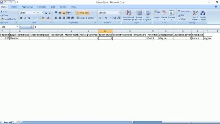Select the Copy command
This screenshot has height=124, width=220.
(x=4, y=15)
